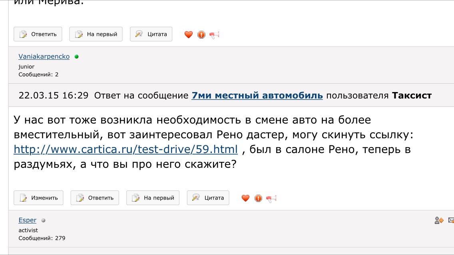Send Esper a message with the envelope icon
Screen dimensions: 454x255
coord(451,220)
